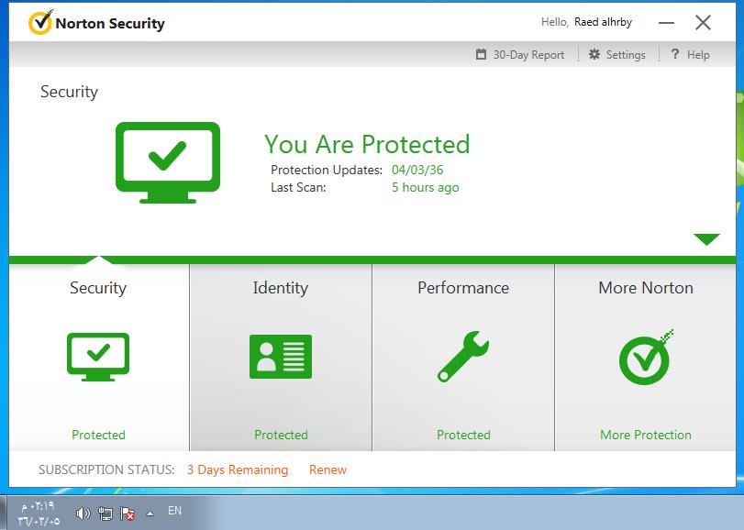Expand the green down-arrow details panel
Viewport: 744px width, 530px height.
(x=706, y=239)
